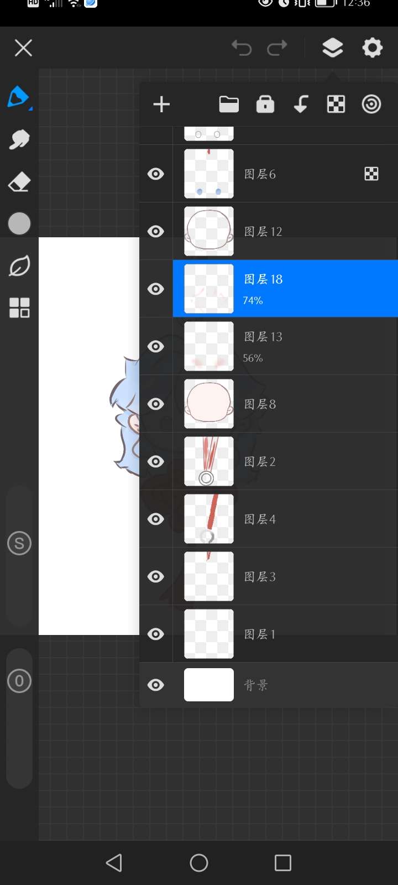This screenshot has height=885, width=398.
Task: Open the settings gear
Action: 372,48
